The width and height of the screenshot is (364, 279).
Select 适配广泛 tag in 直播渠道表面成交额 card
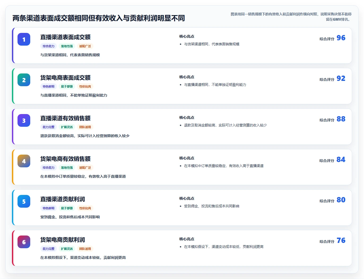coord(85,46)
